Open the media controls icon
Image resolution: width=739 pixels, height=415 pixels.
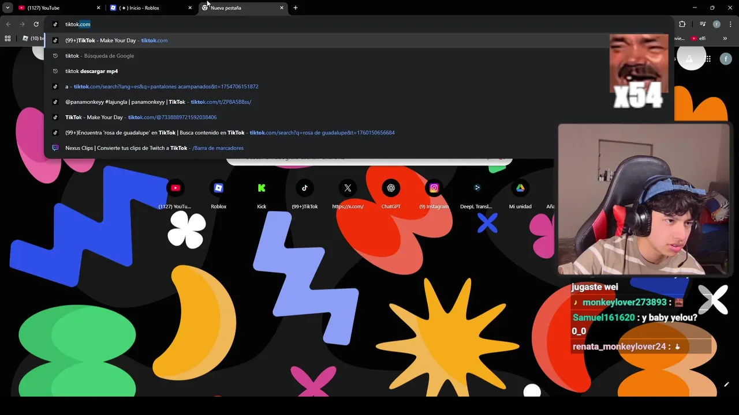pyautogui.click(x=703, y=24)
